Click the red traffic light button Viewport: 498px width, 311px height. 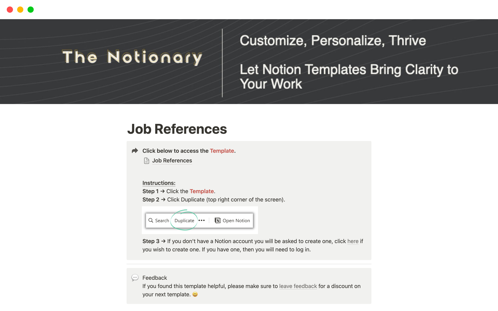coord(10,9)
